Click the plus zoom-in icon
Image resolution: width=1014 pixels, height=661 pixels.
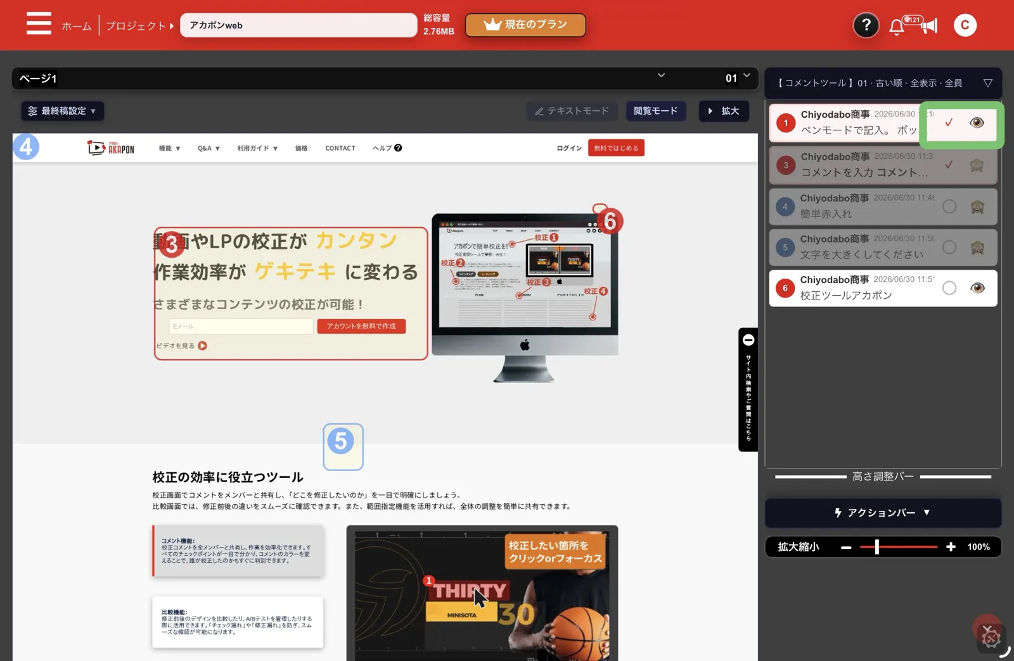951,547
